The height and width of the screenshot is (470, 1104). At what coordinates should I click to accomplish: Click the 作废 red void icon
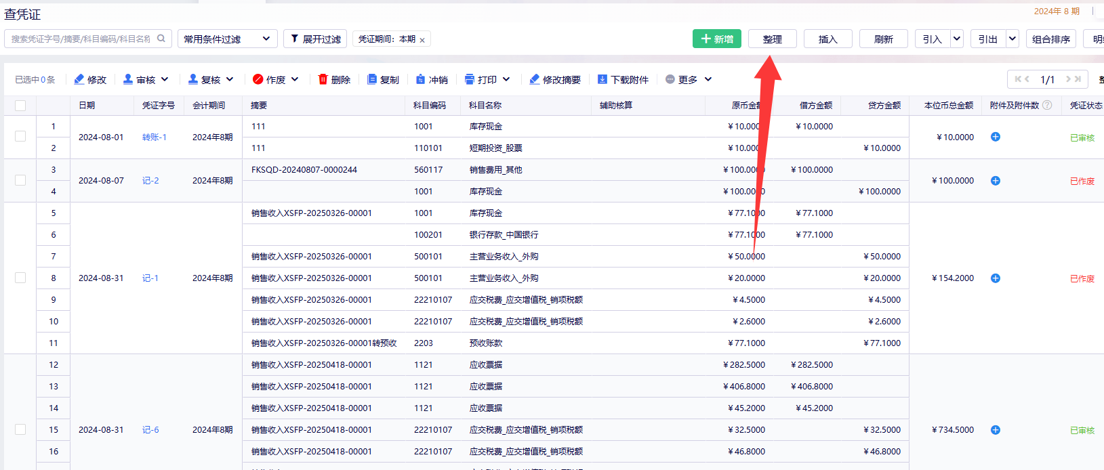(258, 79)
